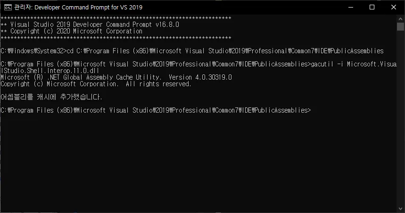Open the command prompt system menu icon
This screenshot has height=213, width=405.
pyautogui.click(x=8, y=7)
